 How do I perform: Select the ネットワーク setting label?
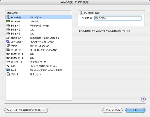pos(17,62)
